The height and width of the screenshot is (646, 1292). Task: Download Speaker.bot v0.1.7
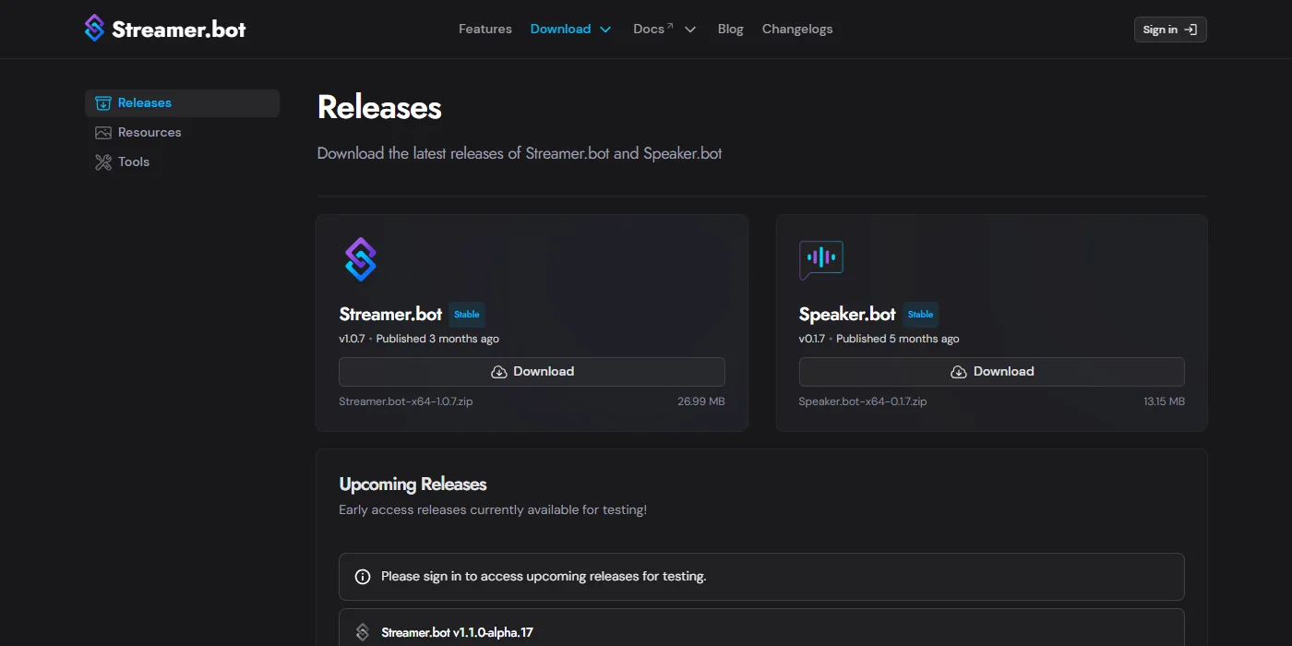click(992, 372)
